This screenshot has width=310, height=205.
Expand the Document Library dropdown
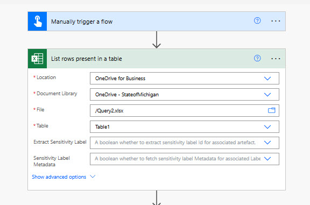[x=267, y=95]
